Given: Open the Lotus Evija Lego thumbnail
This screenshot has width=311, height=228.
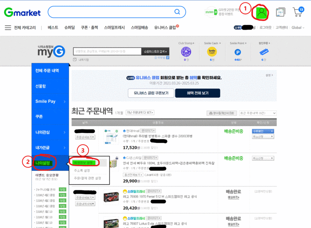Looking at the screenshot, I should coord(111,223).
